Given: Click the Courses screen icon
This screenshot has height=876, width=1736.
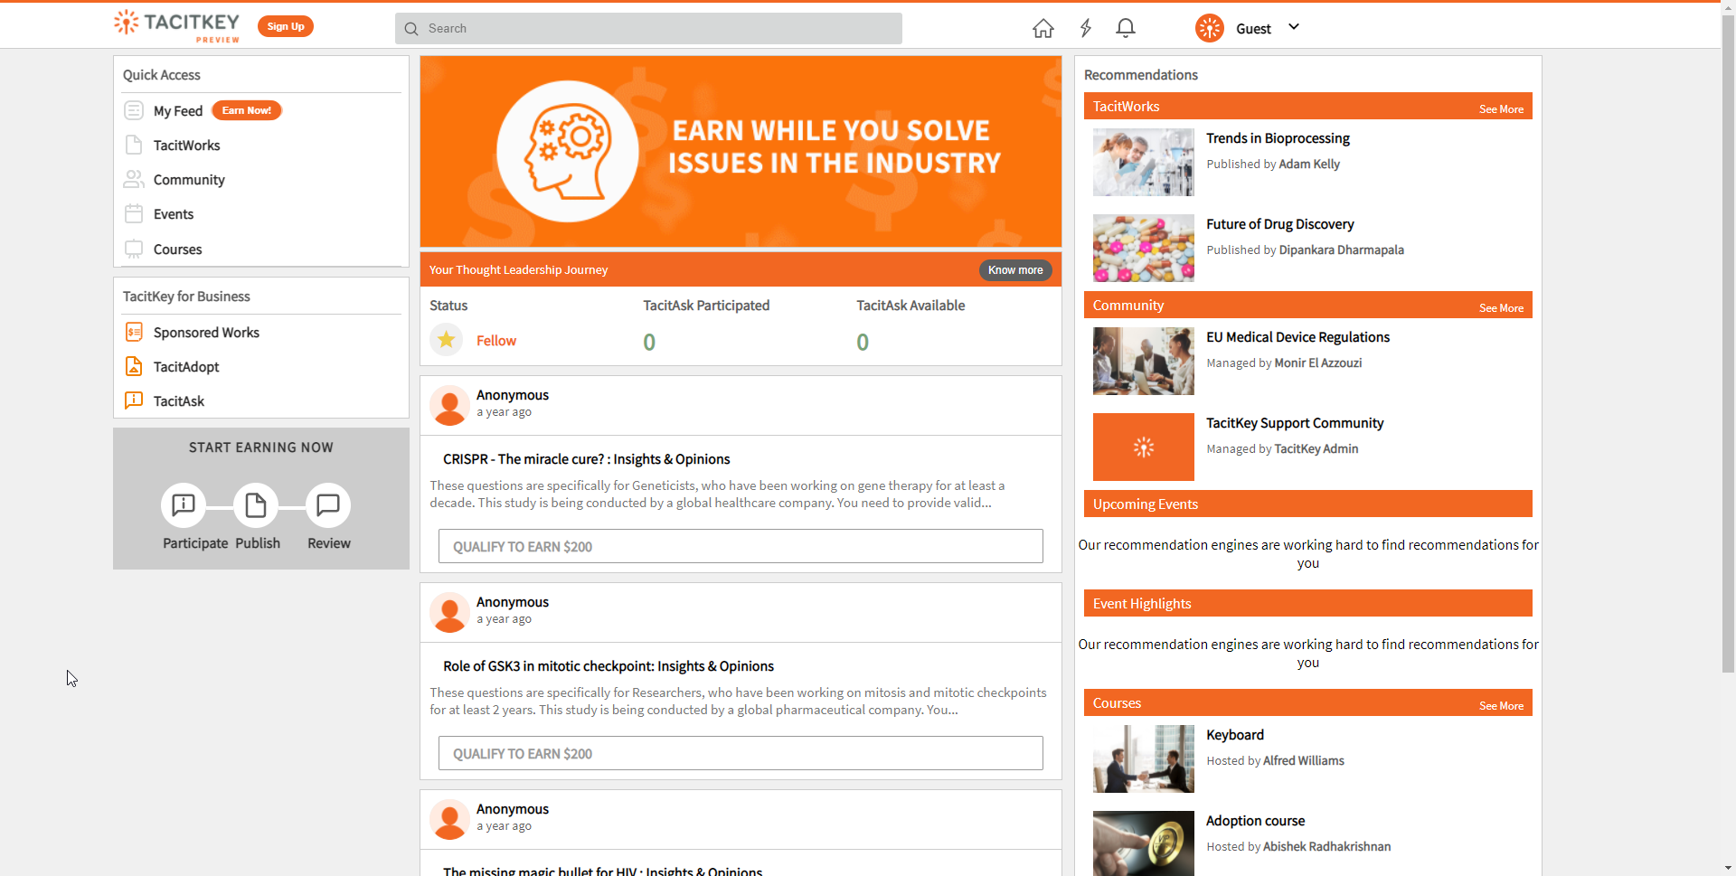Looking at the screenshot, I should tap(134, 249).
